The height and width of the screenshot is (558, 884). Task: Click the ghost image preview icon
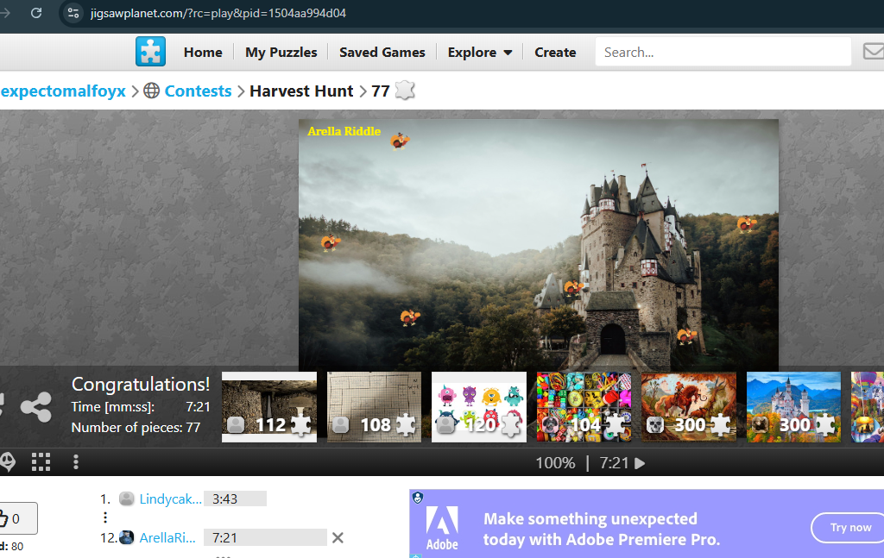tap(7, 461)
